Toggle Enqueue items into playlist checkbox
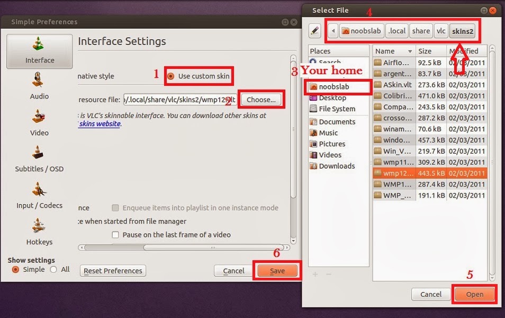This screenshot has width=505, height=318. coord(115,208)
